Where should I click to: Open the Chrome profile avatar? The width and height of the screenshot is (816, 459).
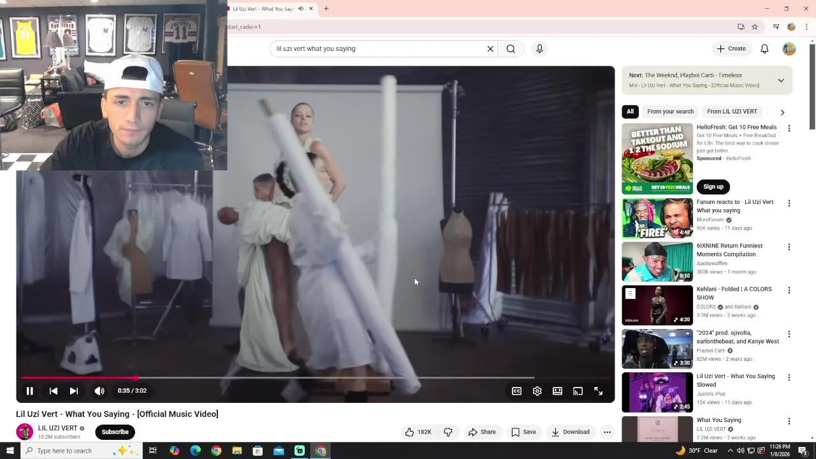tap(791, 27)
